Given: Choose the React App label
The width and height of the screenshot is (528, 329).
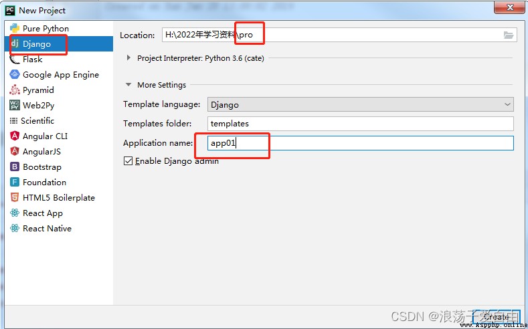Looking at the screenshot, I should tap(43, 213).
